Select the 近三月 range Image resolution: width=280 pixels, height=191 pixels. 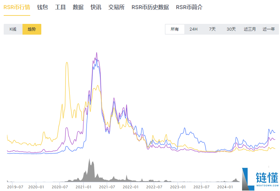250,29
